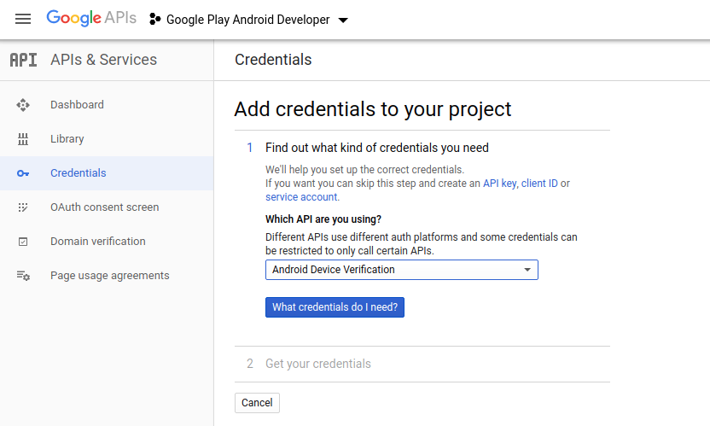The image size is (710, 426).
Task: Click the Library sidebar icon
Action: 23,139
